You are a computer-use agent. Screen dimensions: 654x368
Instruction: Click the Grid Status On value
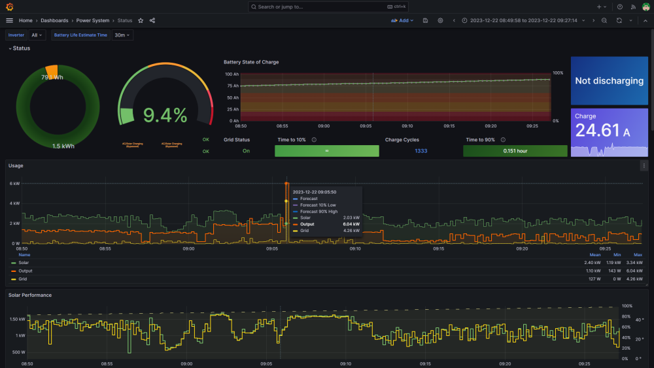(246, 151)
